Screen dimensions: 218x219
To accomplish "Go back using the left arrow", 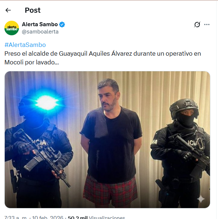I will [x=8, y=10].
